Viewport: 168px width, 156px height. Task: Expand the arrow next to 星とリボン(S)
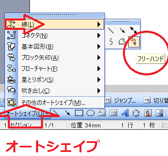click(99, 80)
